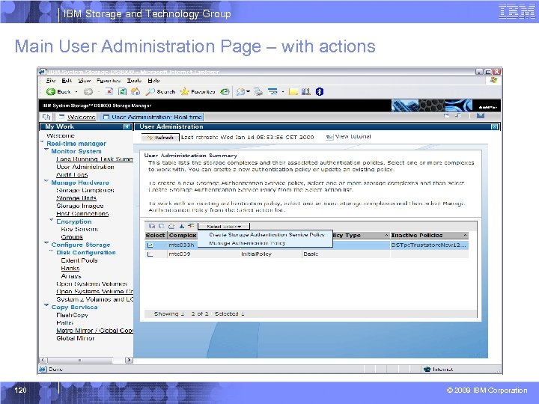Click the Print toolbar icon
The height and width of the screenshot is (404, 539).
pyautogui.click(x=258, y=91)
